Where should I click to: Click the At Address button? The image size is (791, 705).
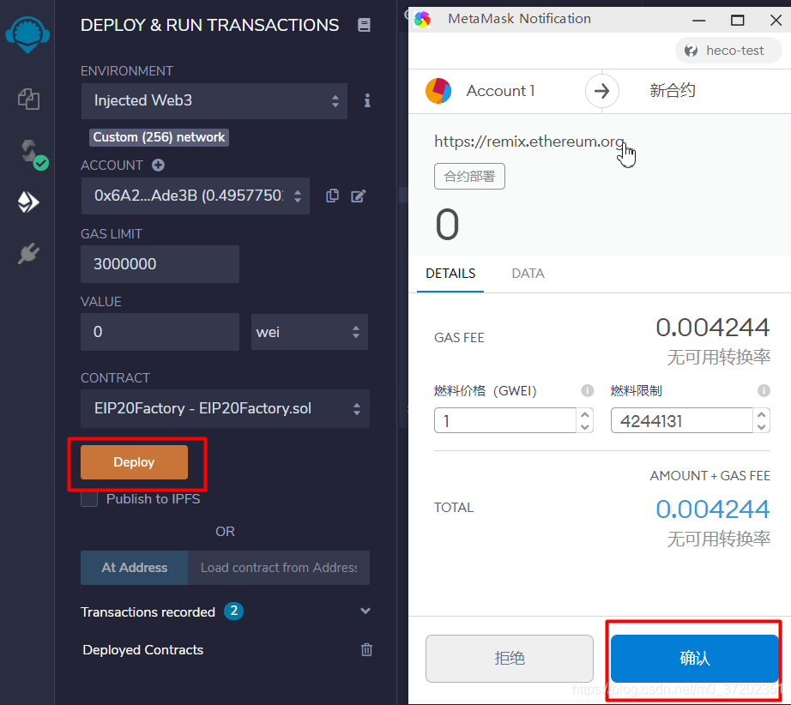point(134,567)
